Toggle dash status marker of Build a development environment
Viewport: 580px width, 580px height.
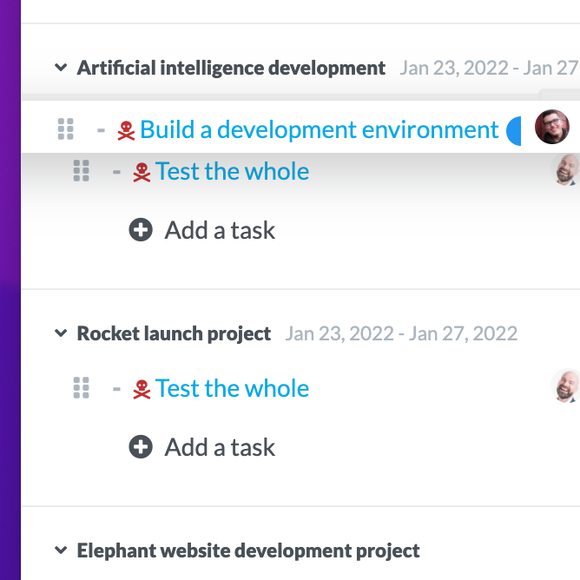point(101,130)
